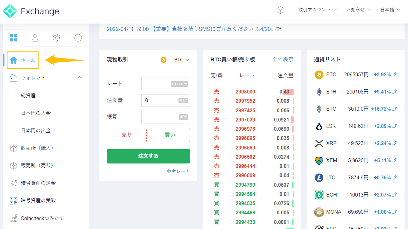
Task: Open the settings gear tab
Action: (x=57, y=38)
